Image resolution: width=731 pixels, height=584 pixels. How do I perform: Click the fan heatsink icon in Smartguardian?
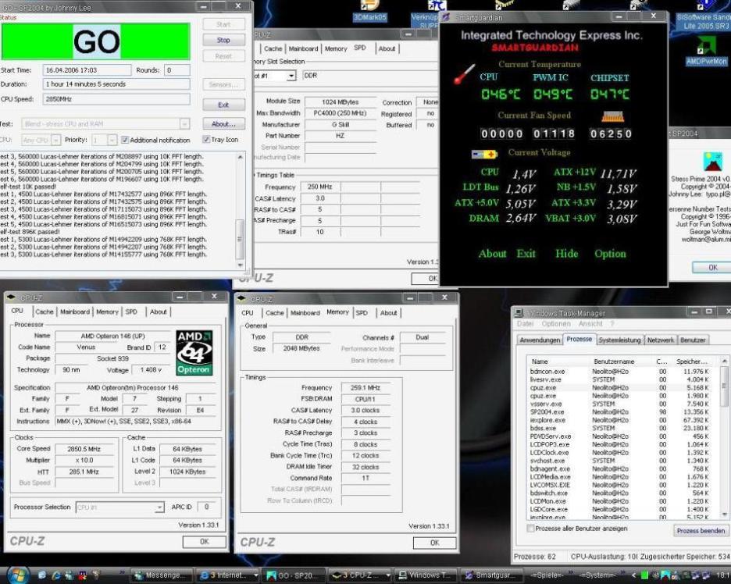612,116
